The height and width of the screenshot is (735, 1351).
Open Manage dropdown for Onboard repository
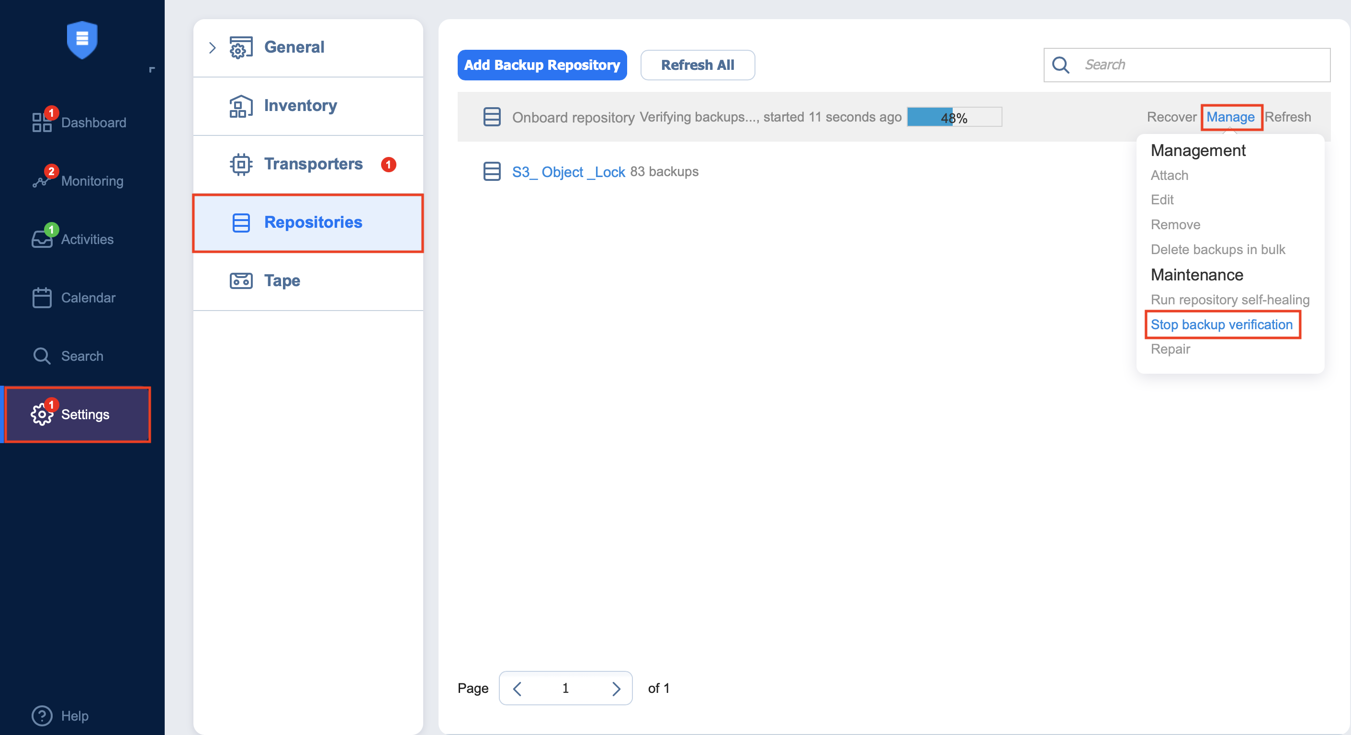(1230, 117)
